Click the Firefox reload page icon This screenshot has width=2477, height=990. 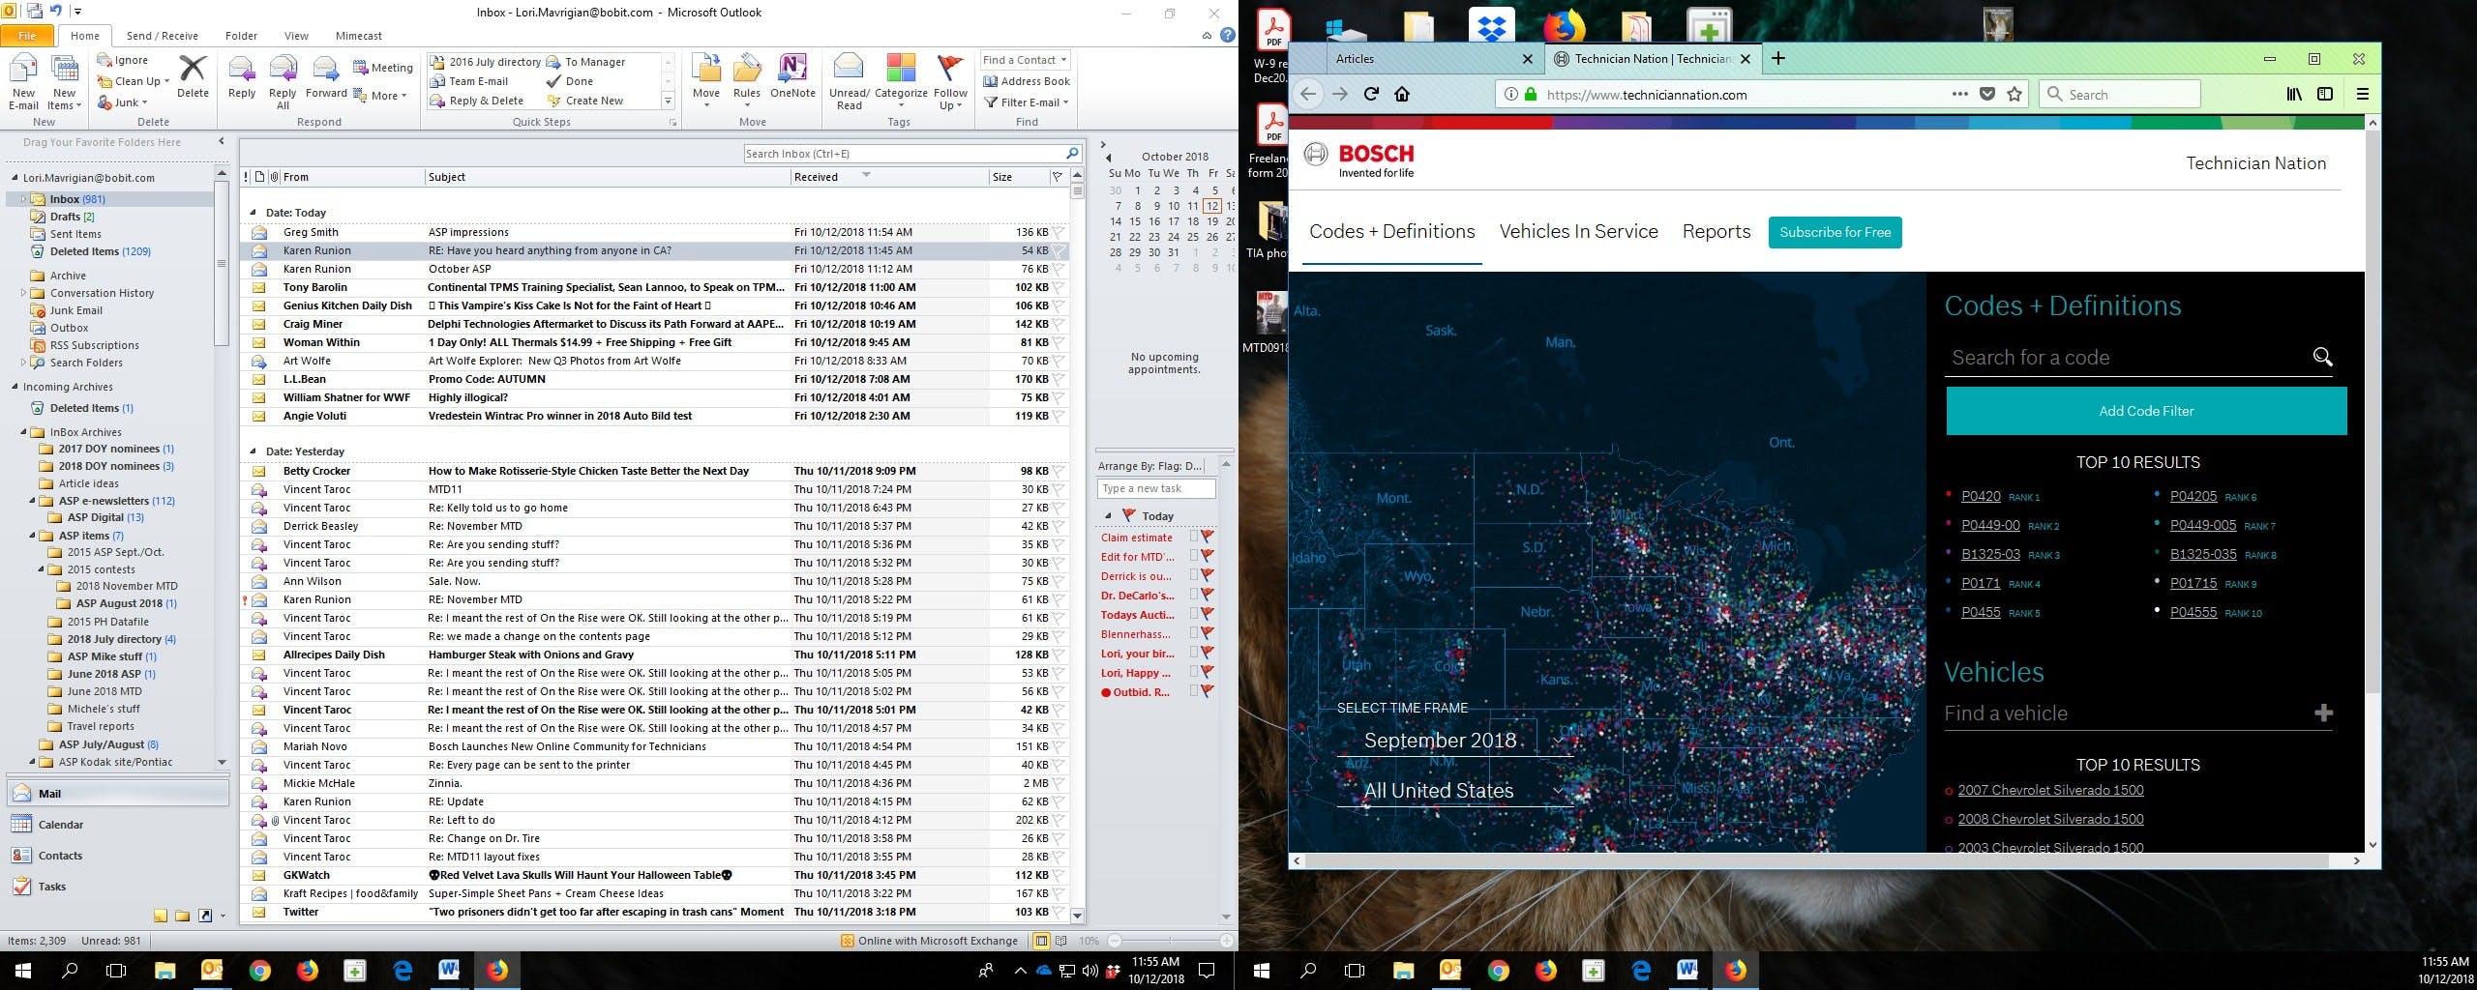pos(1371,94)
